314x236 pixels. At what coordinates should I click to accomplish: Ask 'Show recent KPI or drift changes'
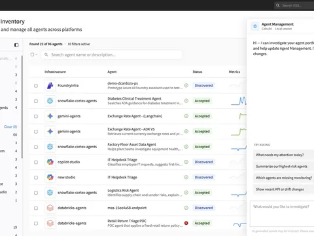click(284, 189)
